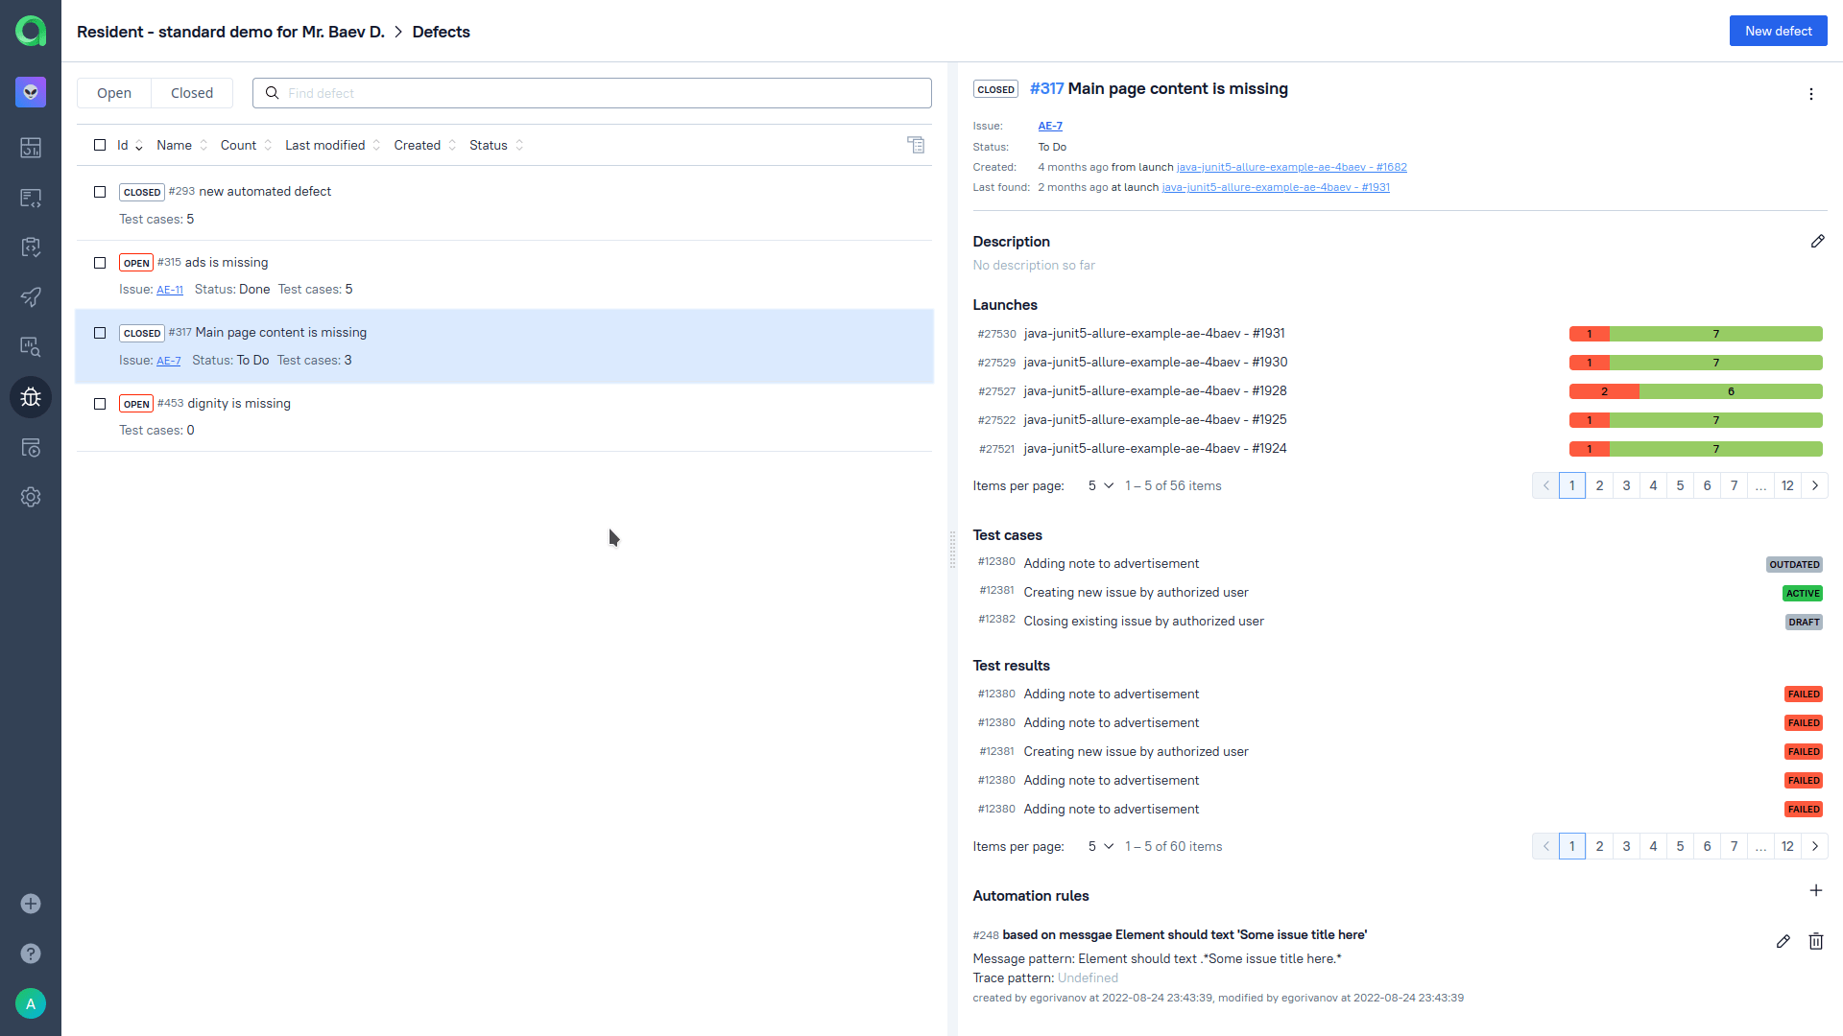Click the Find defect search field

pyautogui.click(x=605, y=93)
